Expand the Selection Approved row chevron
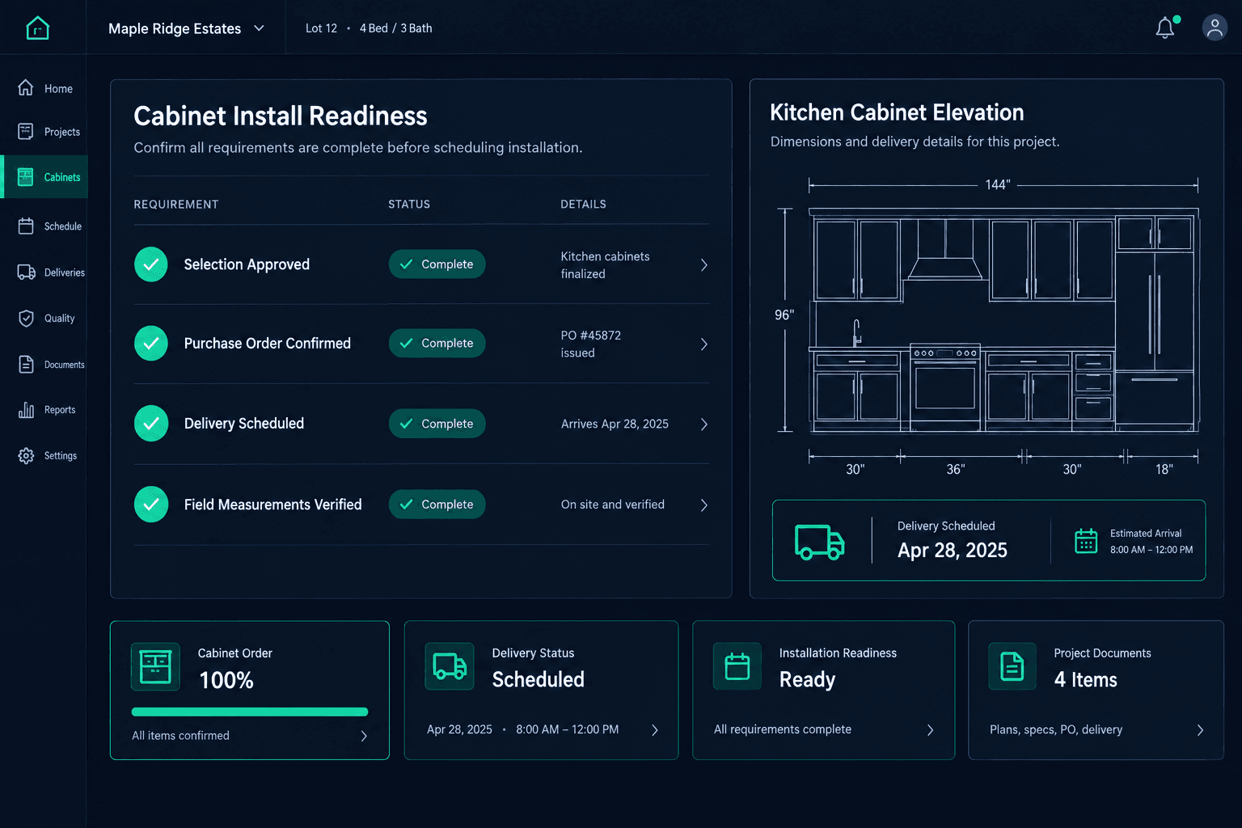1242x828 pixels. coord(703,265)
